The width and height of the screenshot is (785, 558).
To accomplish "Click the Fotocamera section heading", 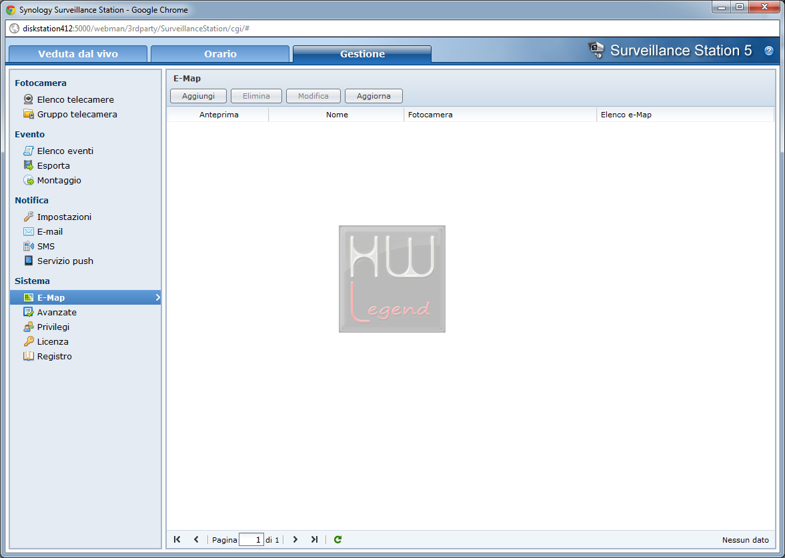I will click(41, 83).
